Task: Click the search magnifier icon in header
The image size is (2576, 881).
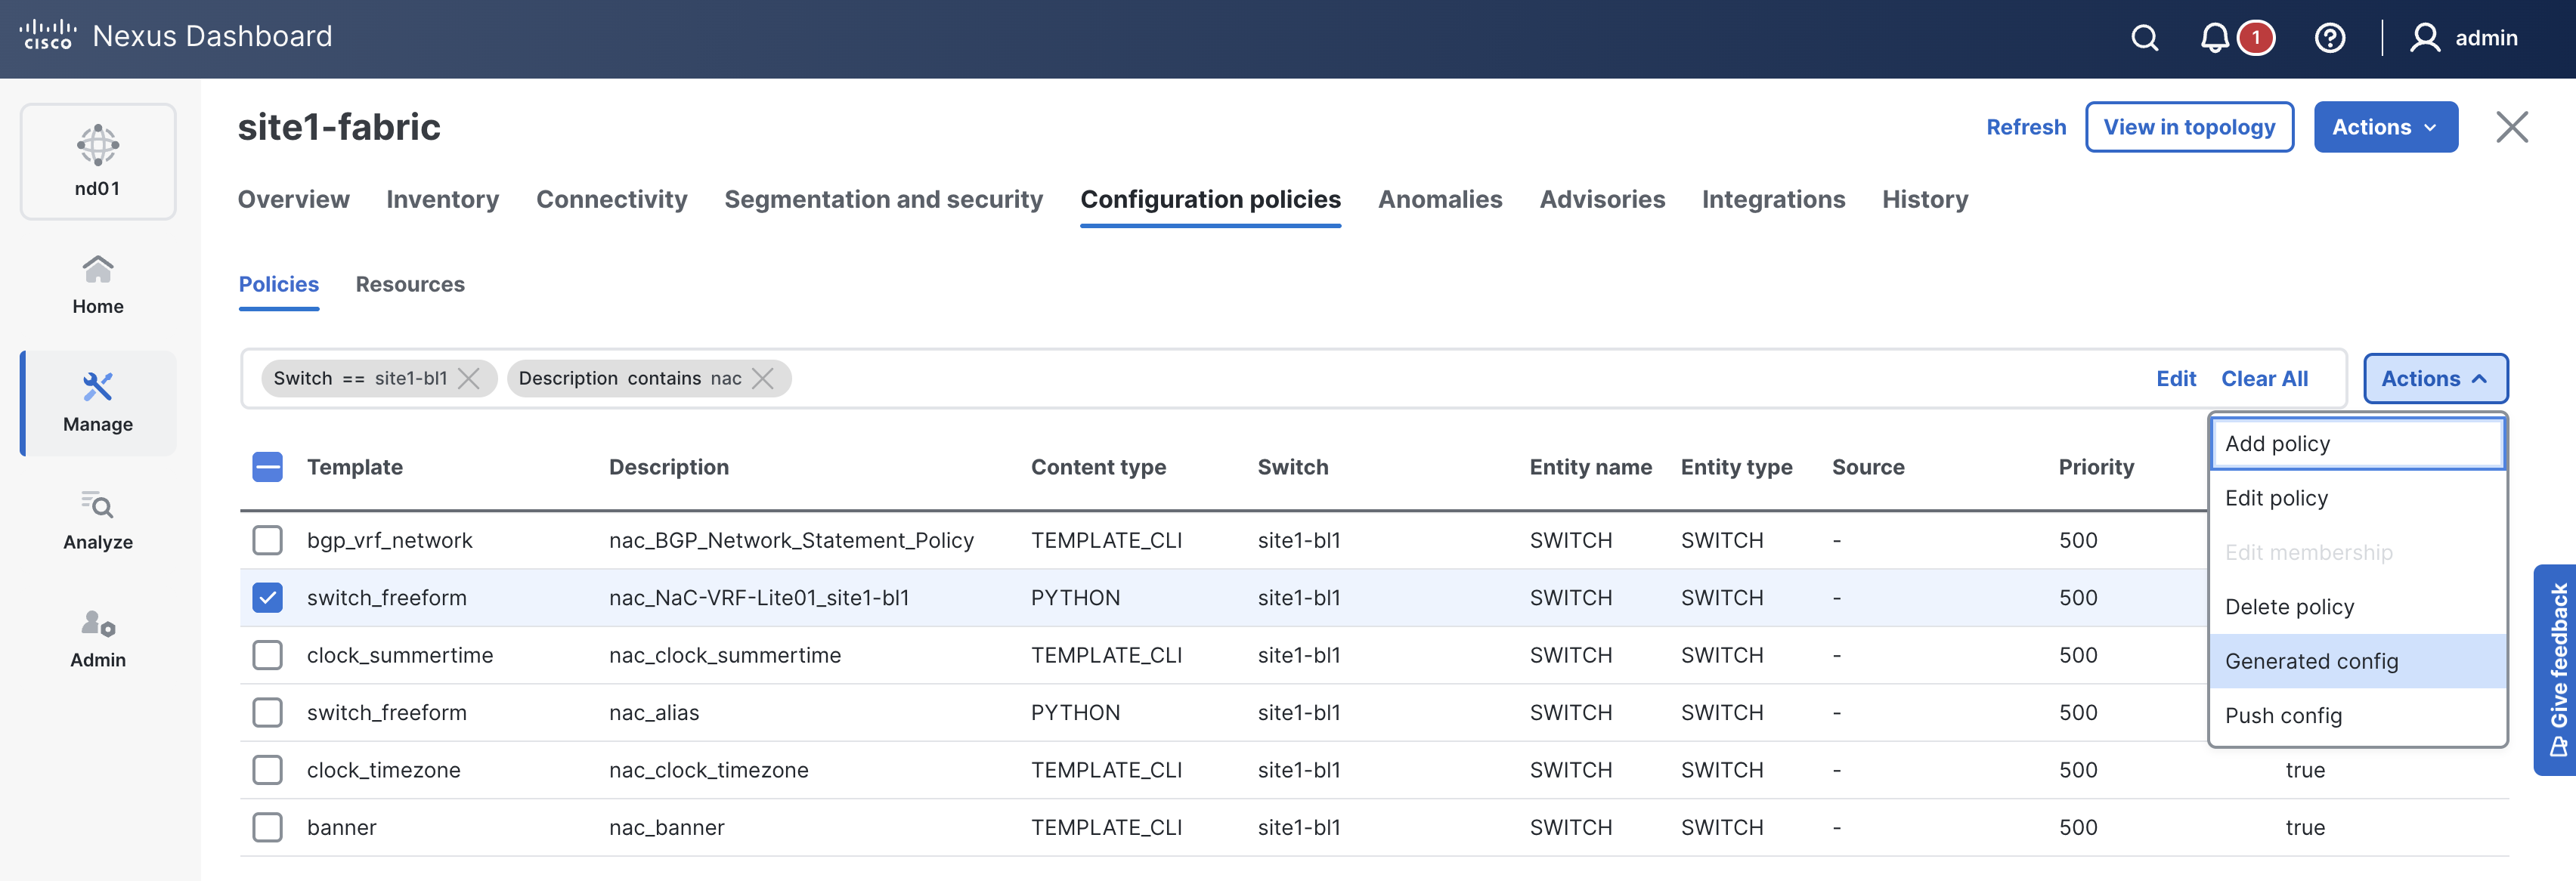Action: 2144,38
